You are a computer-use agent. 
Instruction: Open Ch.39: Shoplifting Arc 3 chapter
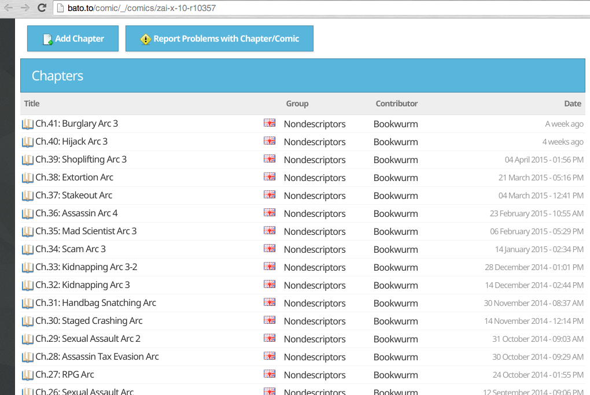coord(80,160)
